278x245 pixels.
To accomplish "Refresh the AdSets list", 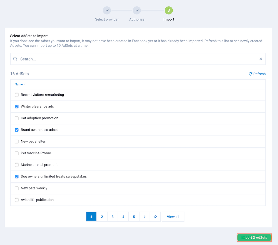I will (x=257, y=74).
